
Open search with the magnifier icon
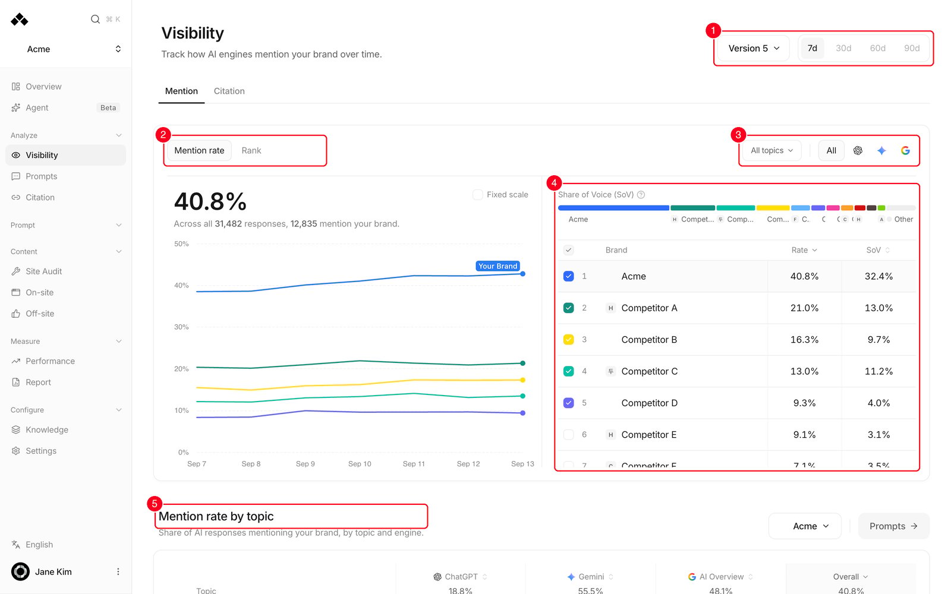coord(95,19)
